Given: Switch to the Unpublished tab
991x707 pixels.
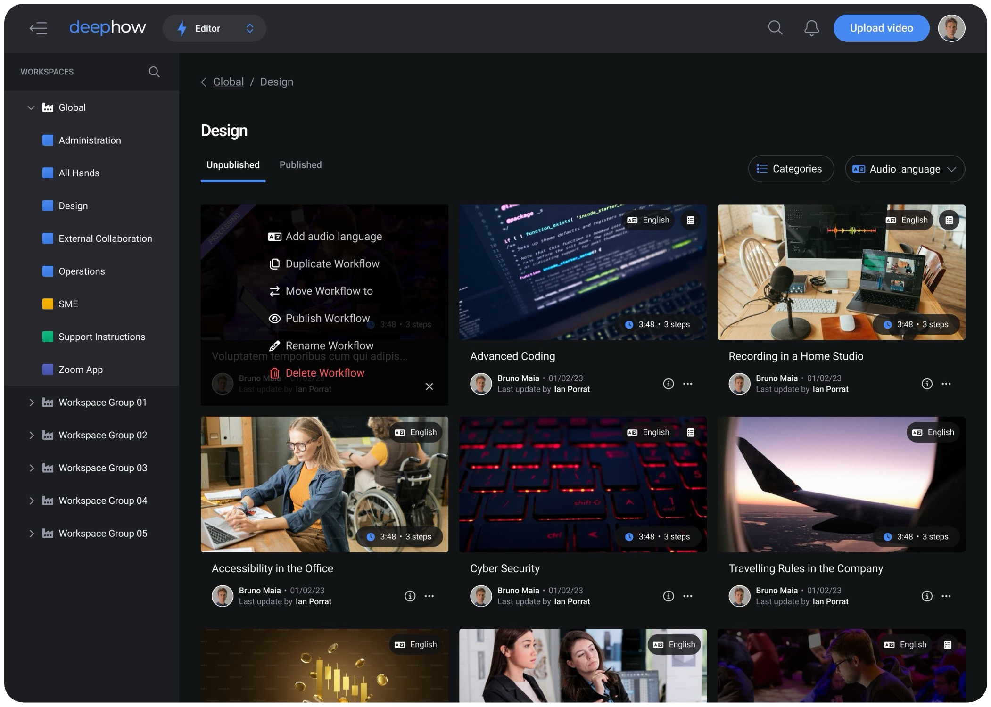Looking at the screenshot, I should pos(233,165).
